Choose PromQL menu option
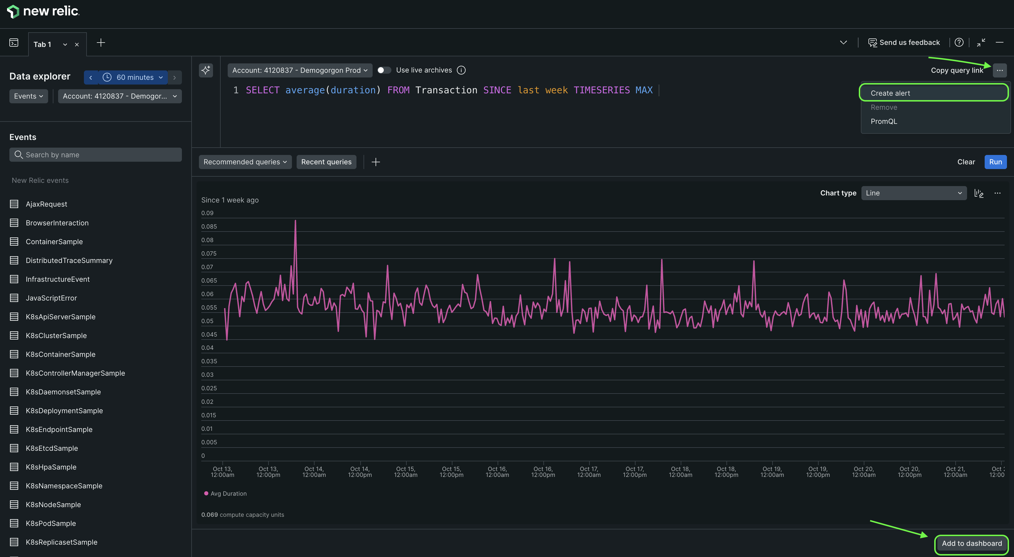This screenshot has width=1014, height=557. tap(884, 121)
